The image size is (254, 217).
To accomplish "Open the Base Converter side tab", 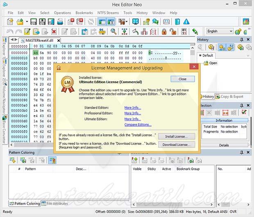I will pyautogui.click(x=4, y=130).
